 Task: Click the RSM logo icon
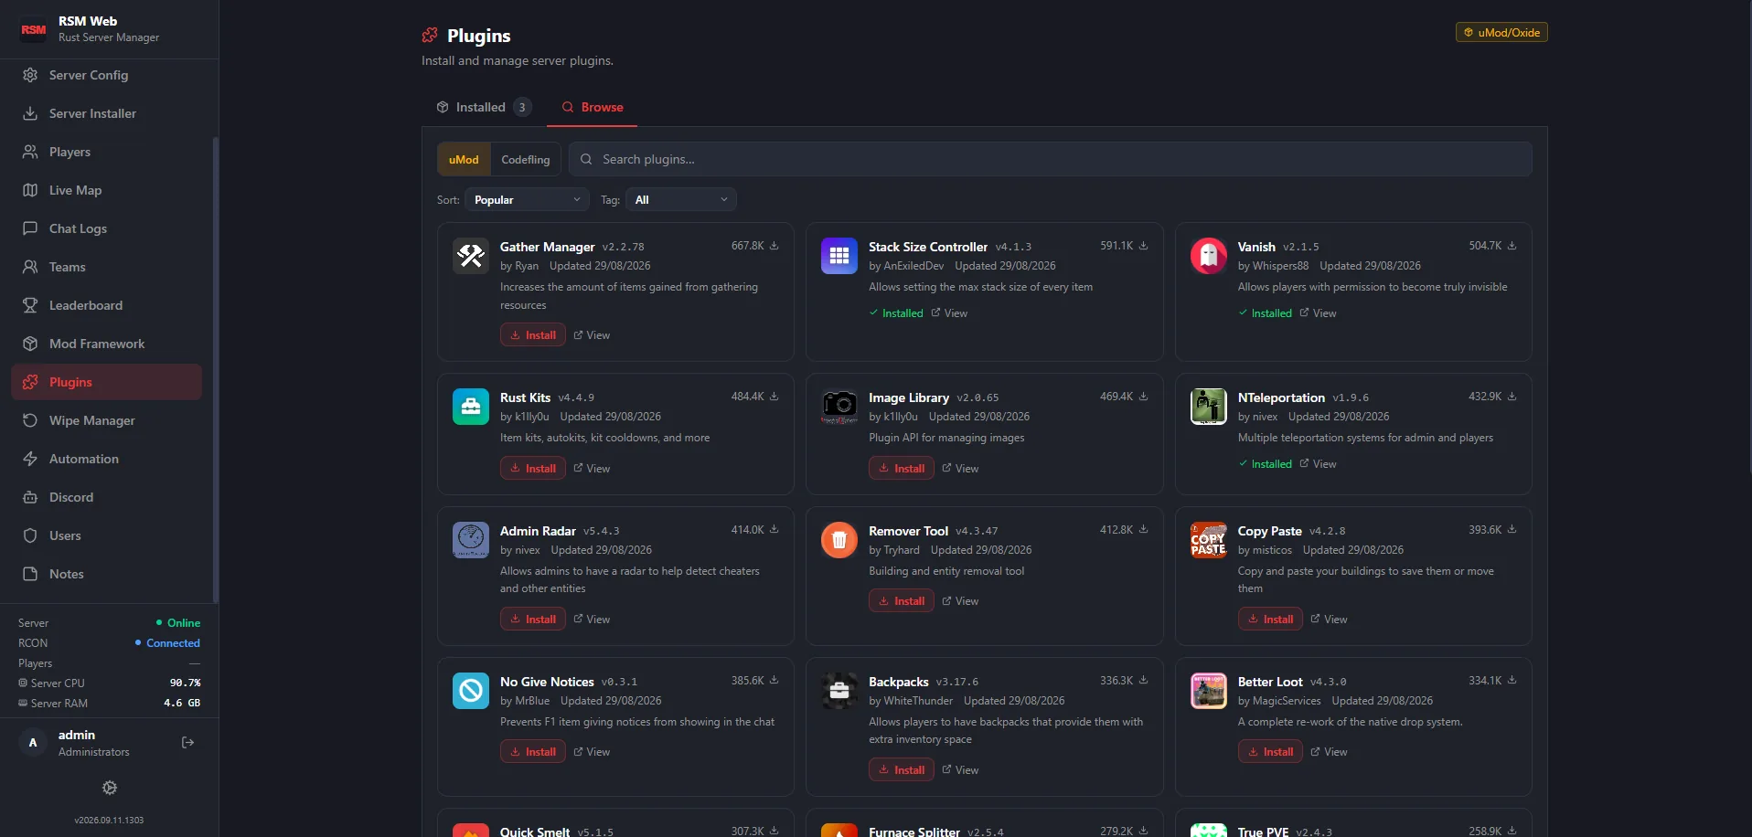coord(34,29)
